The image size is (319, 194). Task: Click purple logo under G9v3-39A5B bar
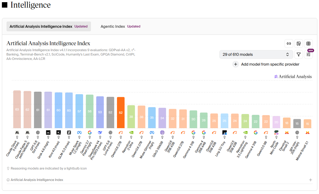(162, 133)
